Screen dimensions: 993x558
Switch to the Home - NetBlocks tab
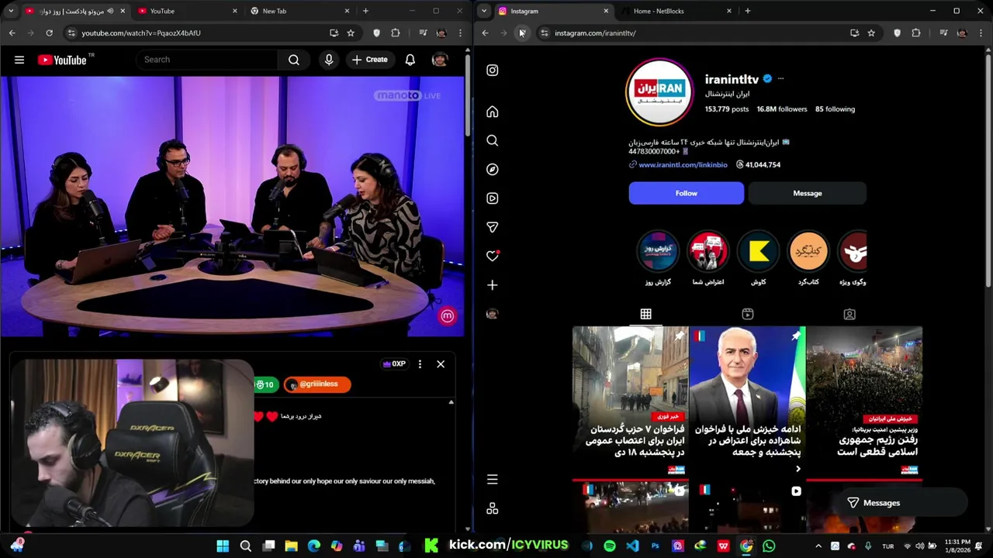coord(677,11)
